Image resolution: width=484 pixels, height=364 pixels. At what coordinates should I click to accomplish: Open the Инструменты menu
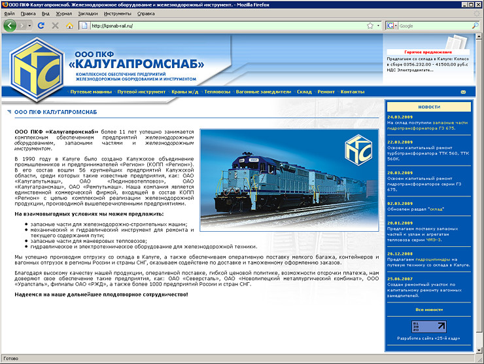pos(117,14)
